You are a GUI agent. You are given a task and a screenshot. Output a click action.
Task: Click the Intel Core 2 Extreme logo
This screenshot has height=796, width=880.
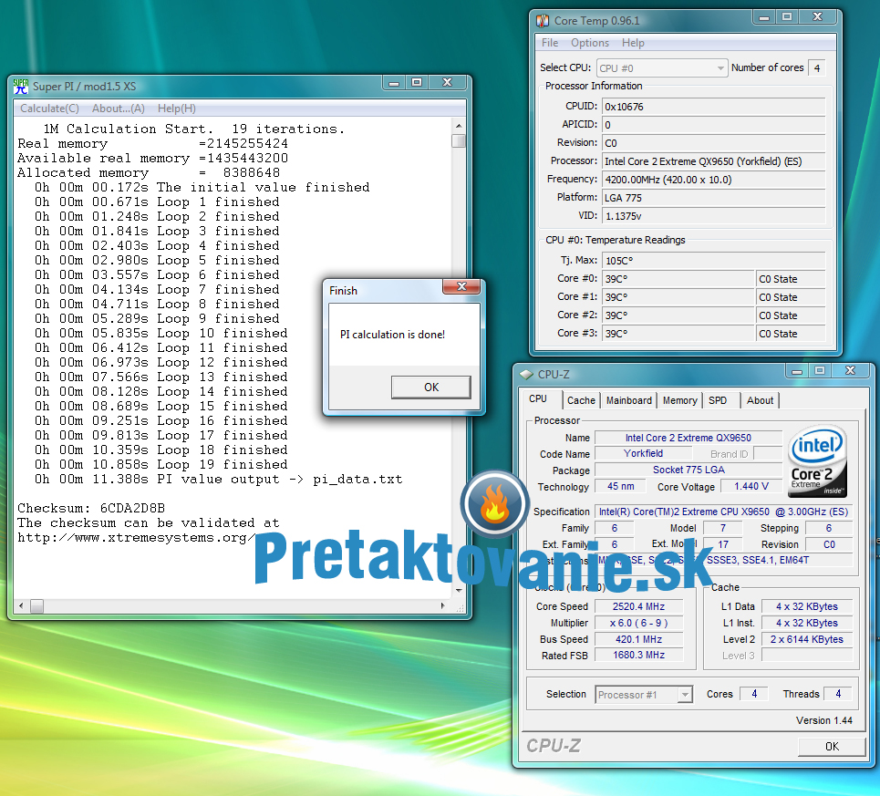[x=817, y=461]
